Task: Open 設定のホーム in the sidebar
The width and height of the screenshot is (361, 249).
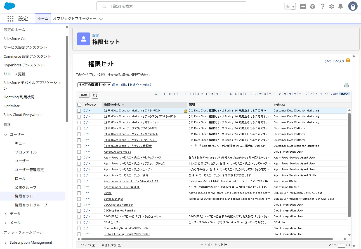Action: (14, 30)
